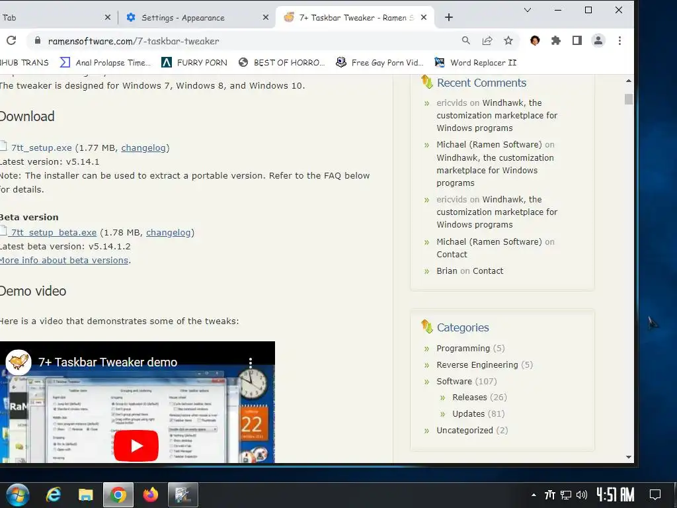
Task: Play the 7+ Taskbar Tweaker demo video
Action: (x=136, y=445)
